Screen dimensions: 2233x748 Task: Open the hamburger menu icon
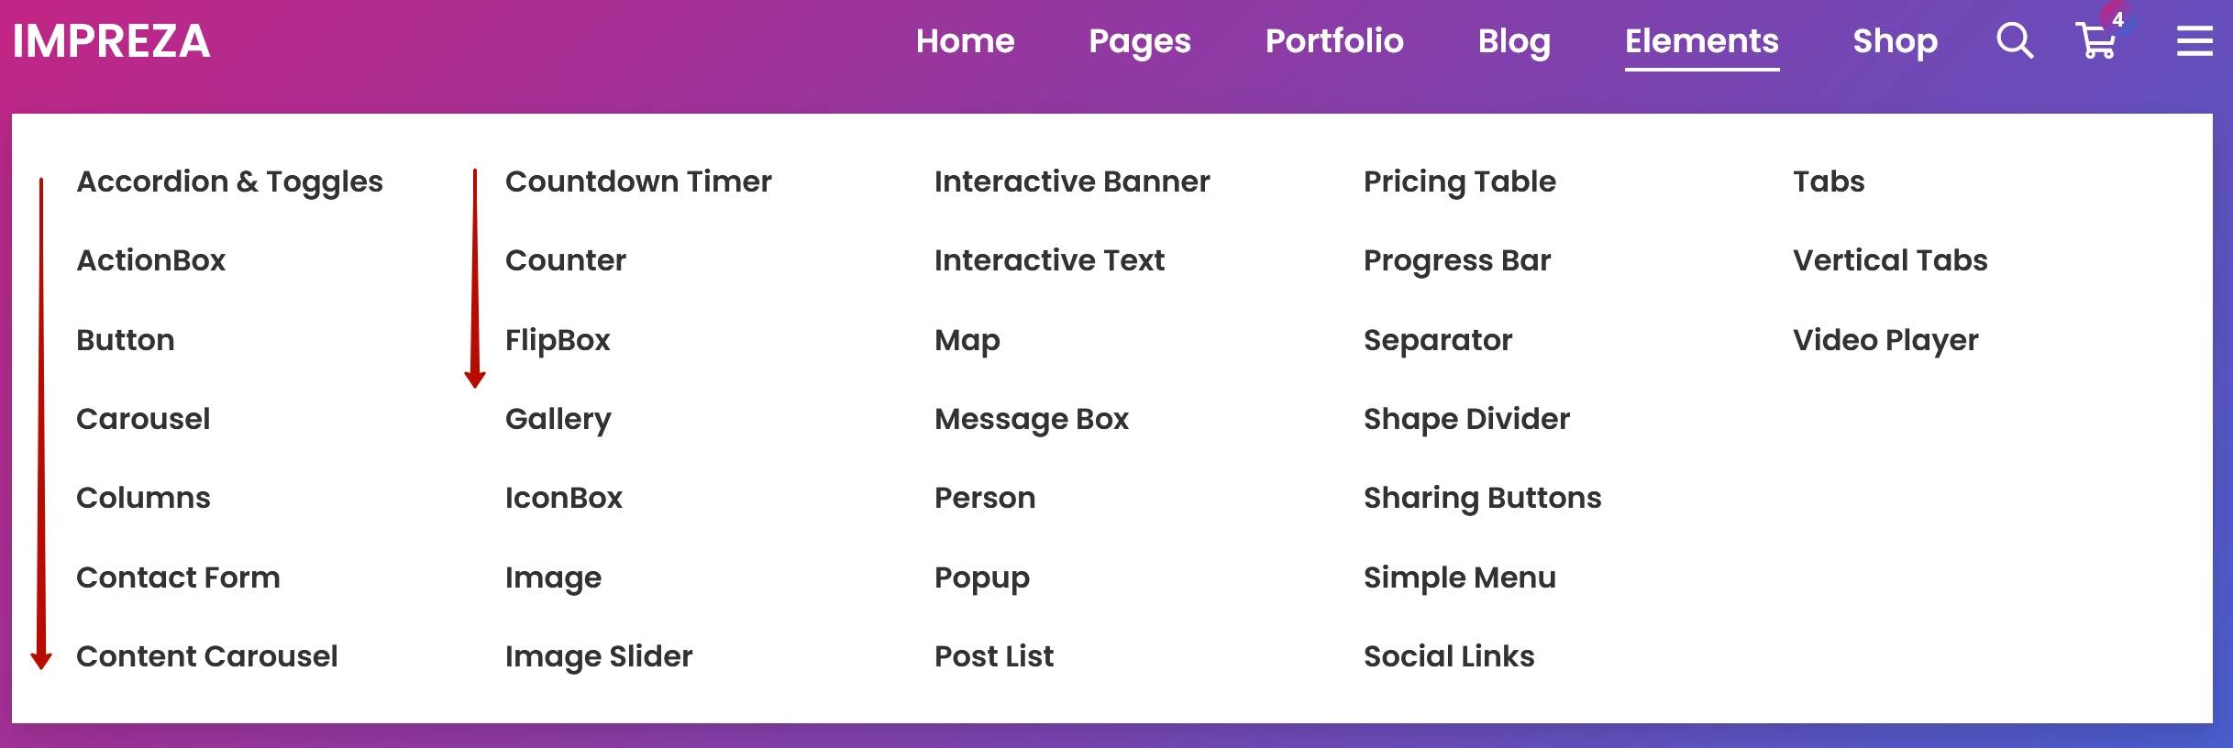tap(2194, 40)
